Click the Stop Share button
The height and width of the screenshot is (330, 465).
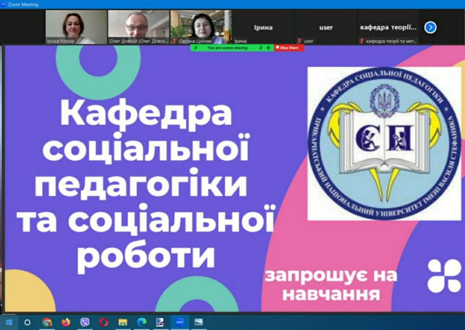(x=289, y=48)
